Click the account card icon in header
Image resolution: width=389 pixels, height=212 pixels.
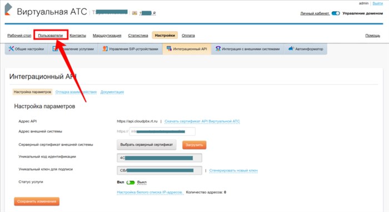point(134,13)
